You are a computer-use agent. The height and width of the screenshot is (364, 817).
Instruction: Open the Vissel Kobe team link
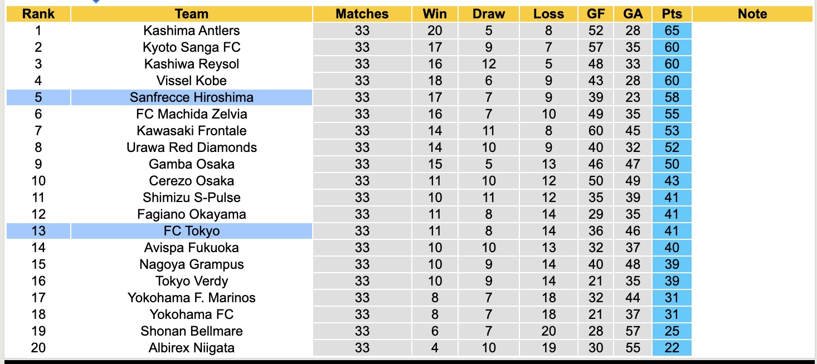(x=191, y=81)
